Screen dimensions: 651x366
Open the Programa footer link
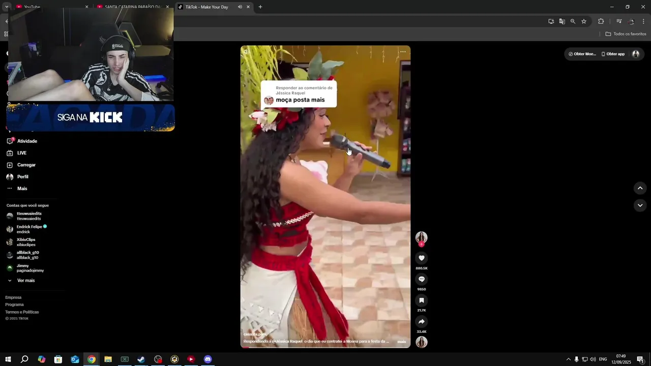(14, 304)
